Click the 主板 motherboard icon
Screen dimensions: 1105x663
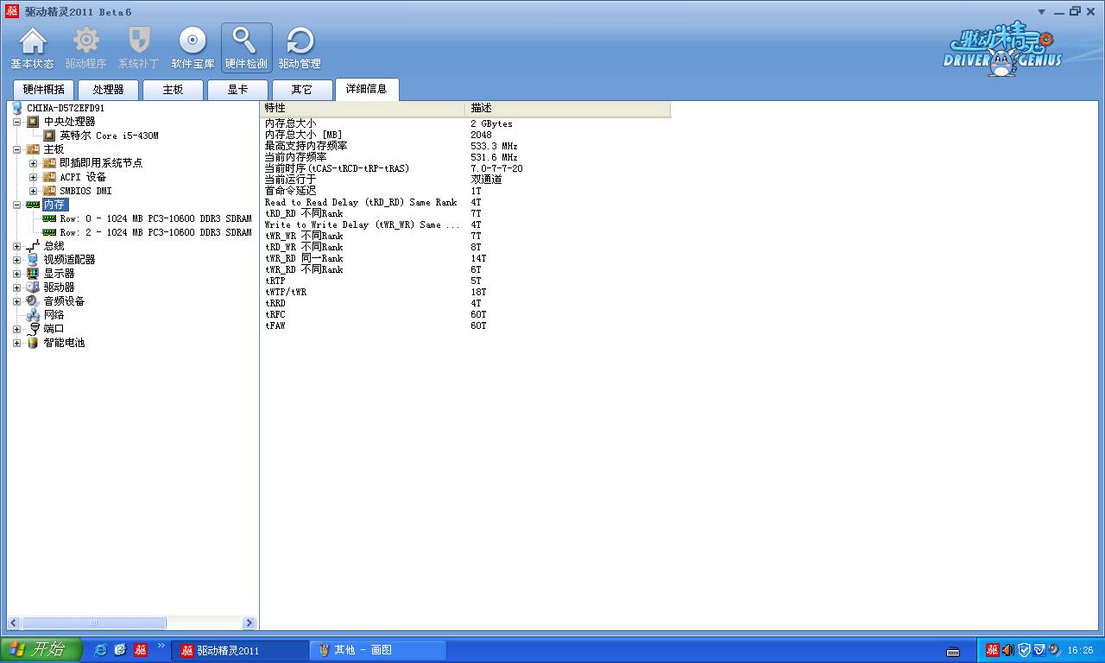tap(33, 149)
